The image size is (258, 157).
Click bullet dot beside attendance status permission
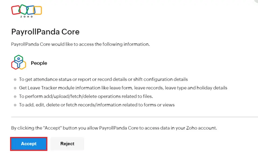tap(15, 80)
